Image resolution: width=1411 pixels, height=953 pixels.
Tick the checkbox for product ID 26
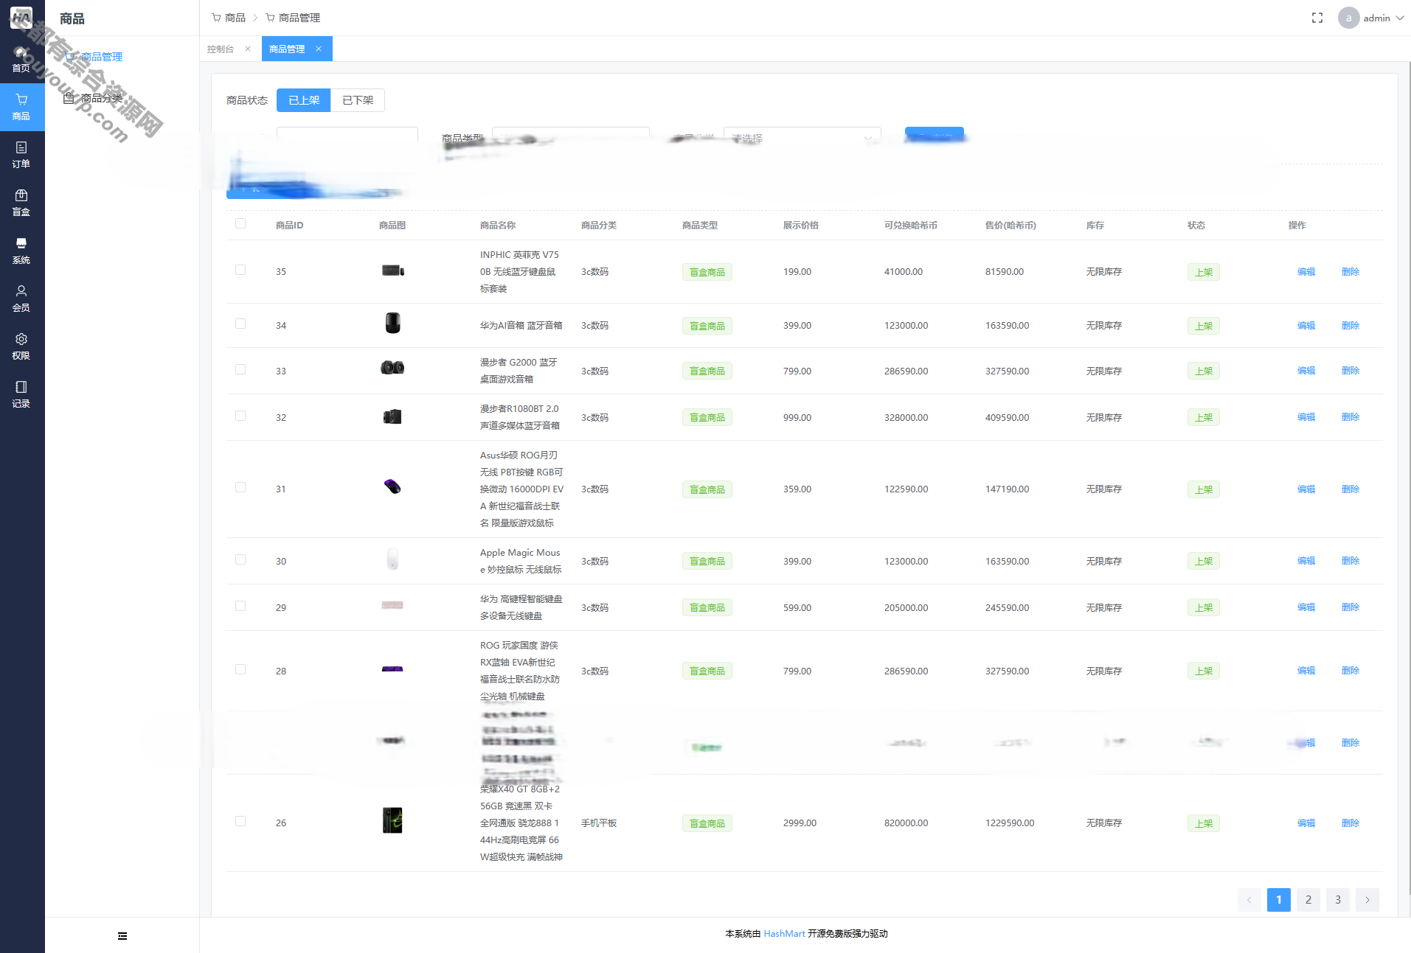[240, 821]
